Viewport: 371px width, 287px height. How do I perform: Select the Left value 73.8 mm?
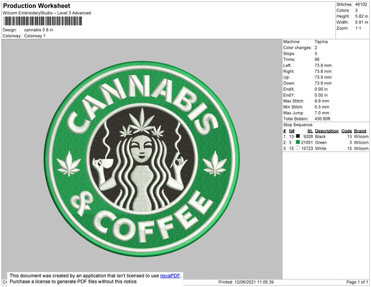pyautogui.click(x=323, y=66)
